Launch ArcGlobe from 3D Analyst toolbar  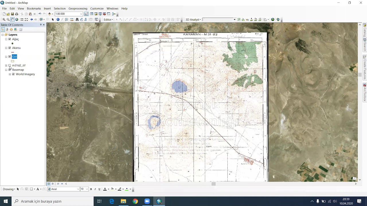278,19
